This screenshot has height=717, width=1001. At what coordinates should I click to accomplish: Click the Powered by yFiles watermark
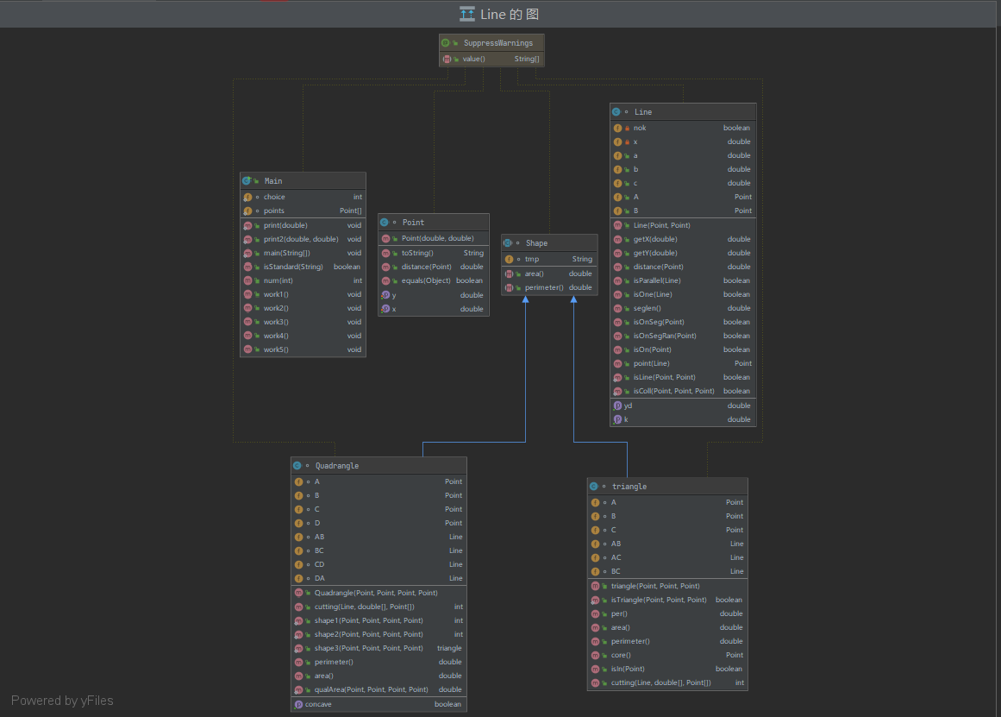62,701
